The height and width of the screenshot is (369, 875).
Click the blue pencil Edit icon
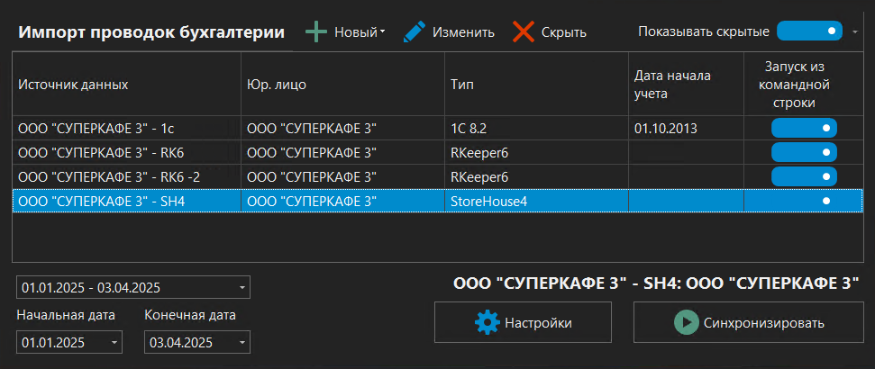pyautogui.click(x=415, y=32)
